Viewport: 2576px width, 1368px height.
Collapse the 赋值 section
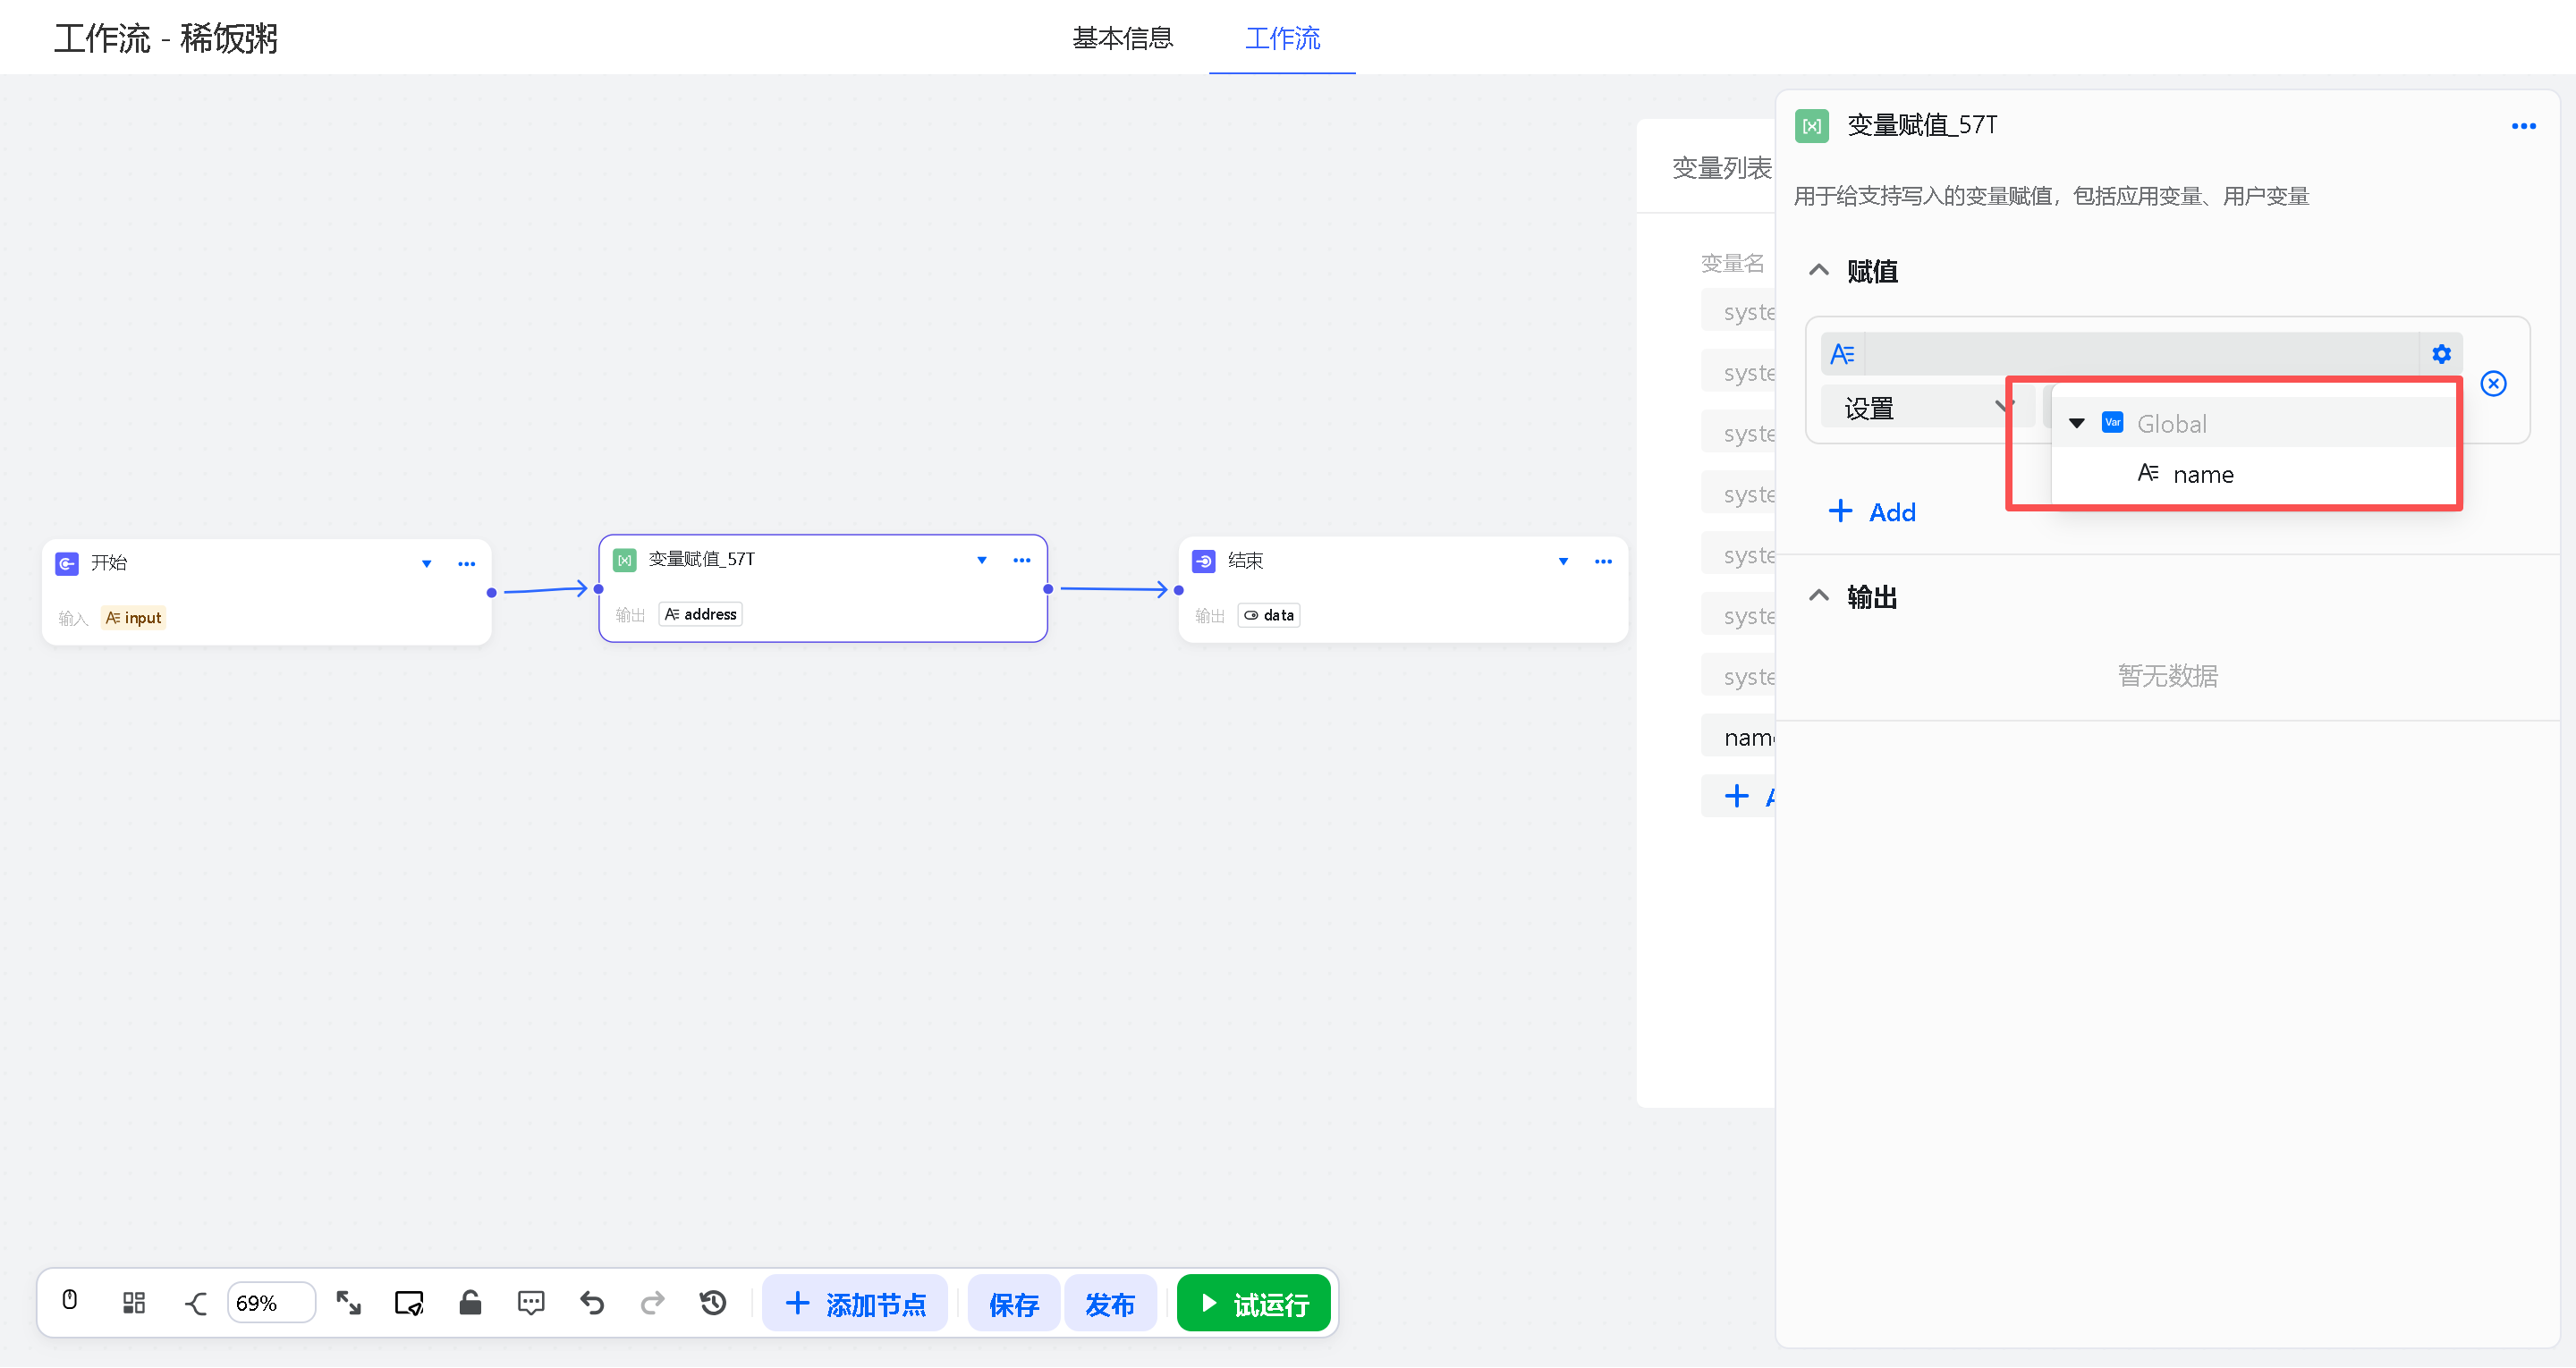pos(1819,271)
